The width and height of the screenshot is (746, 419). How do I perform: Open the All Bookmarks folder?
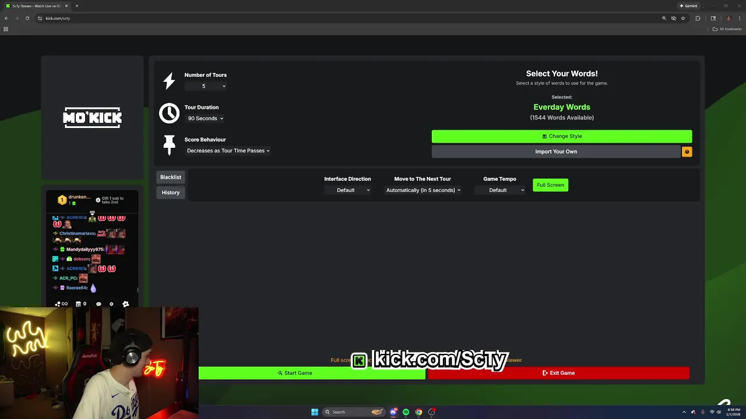click(x=727, y=29)
